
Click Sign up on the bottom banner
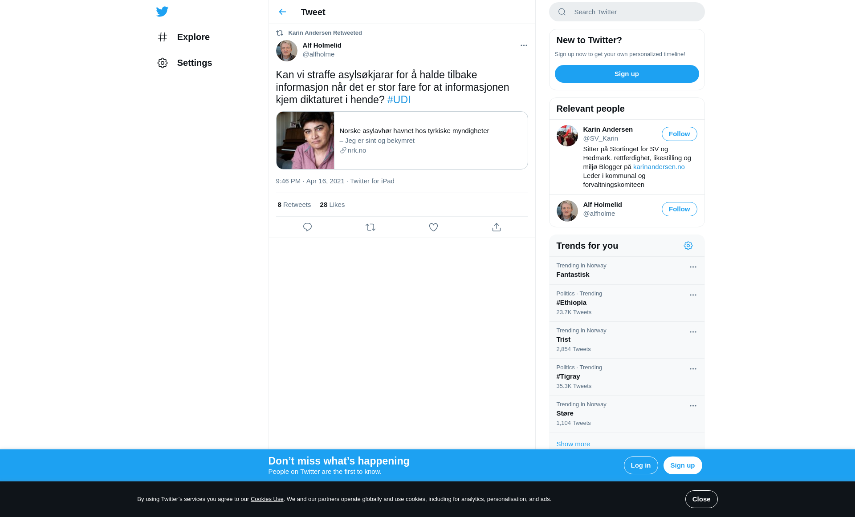tap(682, 465)
